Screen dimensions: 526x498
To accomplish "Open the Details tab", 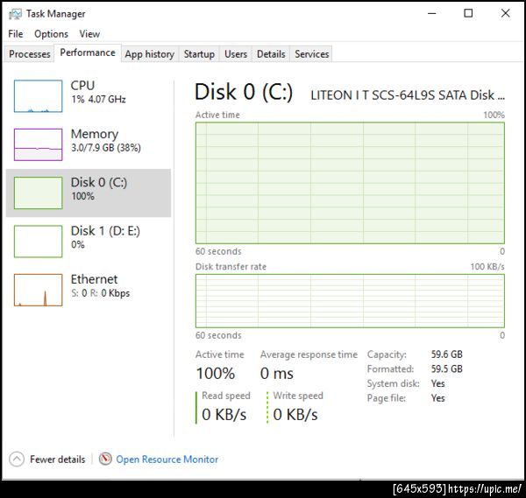I will coord(271,54).
